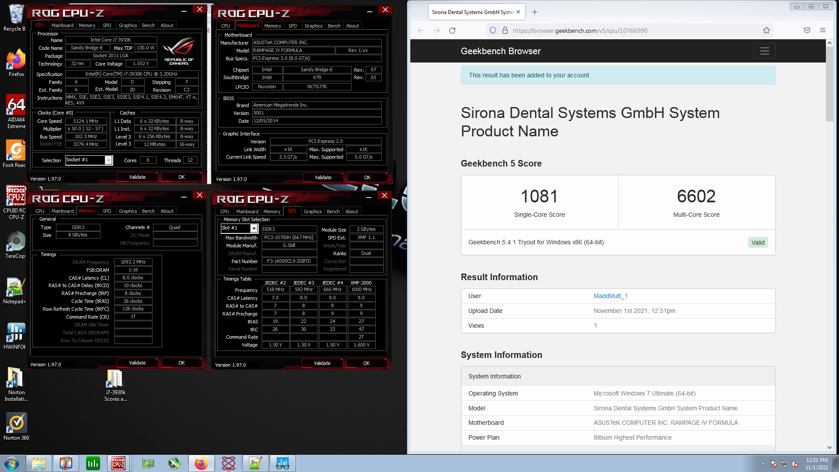Select CPU tab in the Mainboard window

[225, 26]
